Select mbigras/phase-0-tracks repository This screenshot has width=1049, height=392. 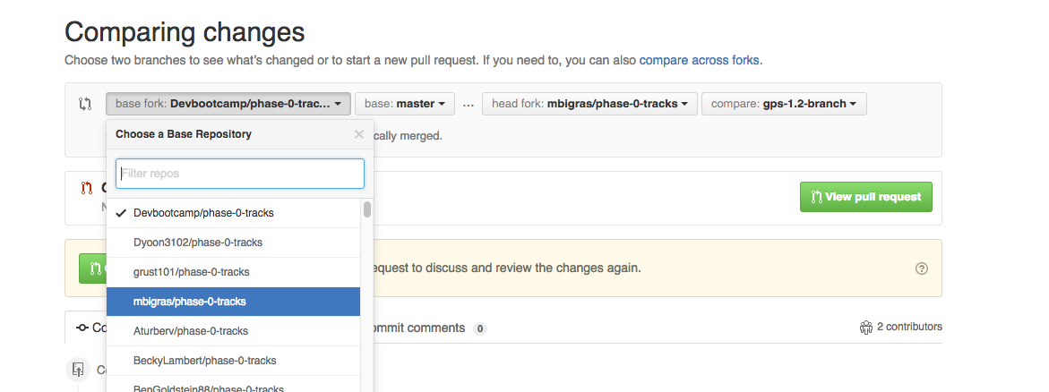pyautogui.click(x=234, y=302)
